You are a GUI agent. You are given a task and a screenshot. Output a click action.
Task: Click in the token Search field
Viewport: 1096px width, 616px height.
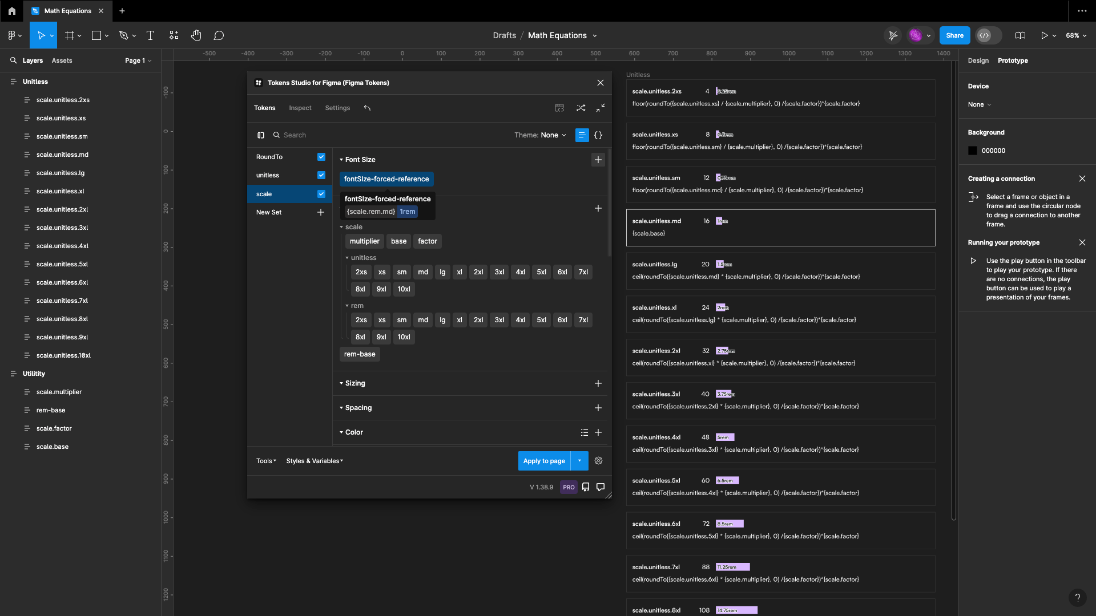click(388, 135)
